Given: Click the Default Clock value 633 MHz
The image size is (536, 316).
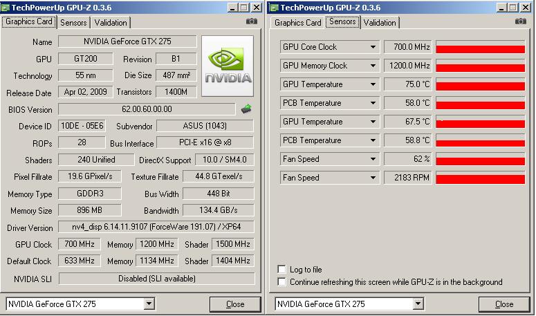Looking at the screenshot, I should tap(80, 261).
